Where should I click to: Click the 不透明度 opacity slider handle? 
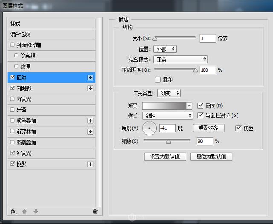[x=195, y=70]
